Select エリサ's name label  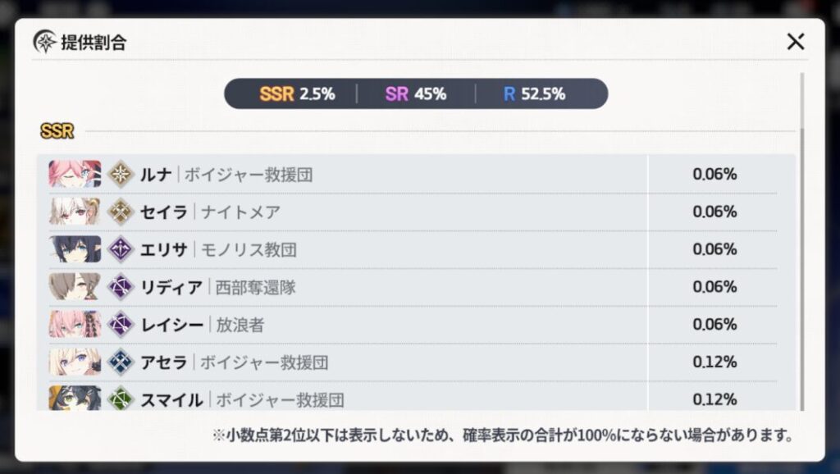[x=162, y=248]
